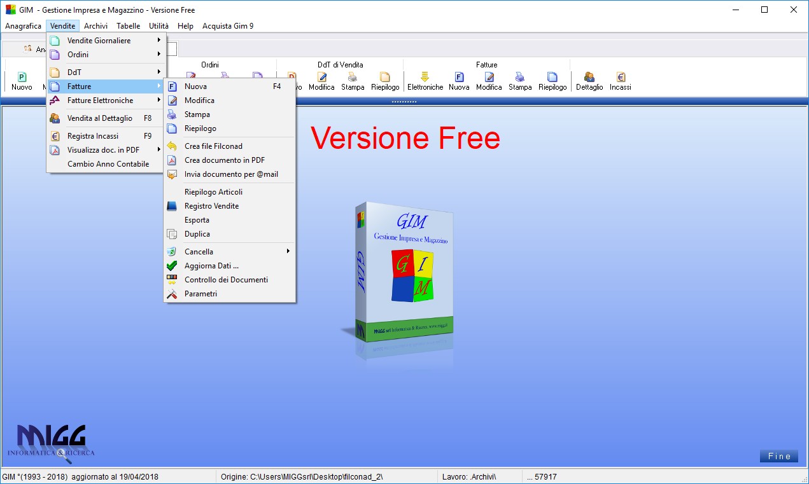Open the Utilità menu
Image resolution: width=809 pixels, height=484 pixels.
159,26
